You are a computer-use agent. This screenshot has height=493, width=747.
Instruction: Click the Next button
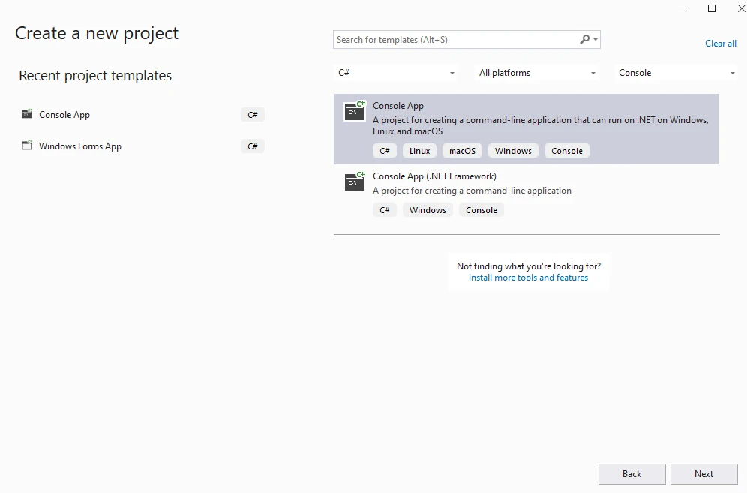point(703,474)
